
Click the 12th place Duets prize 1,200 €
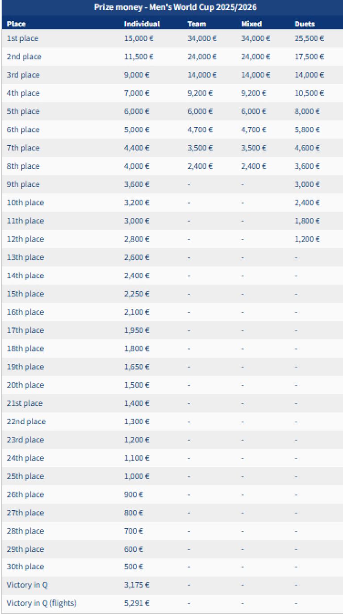pyautogui.click(x=307, y=239)
